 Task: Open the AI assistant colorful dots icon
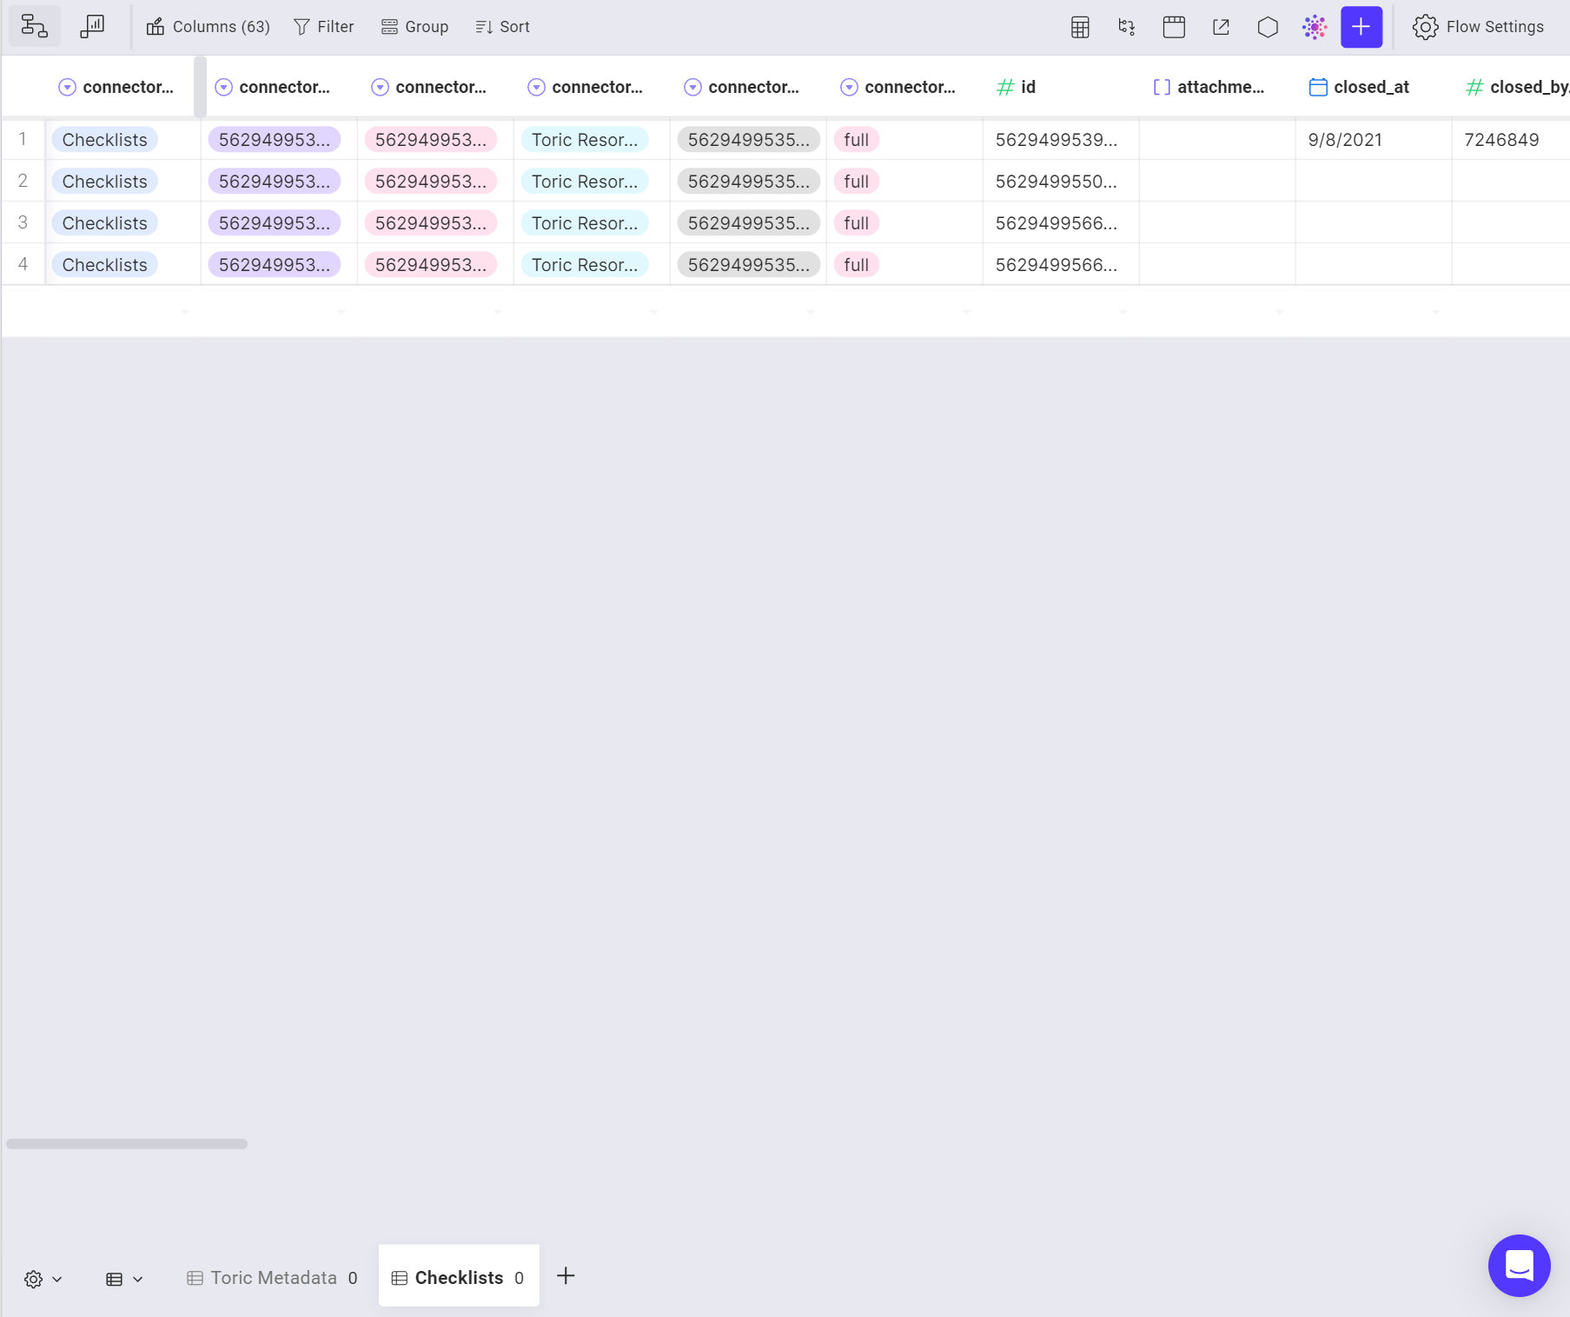1315,27
